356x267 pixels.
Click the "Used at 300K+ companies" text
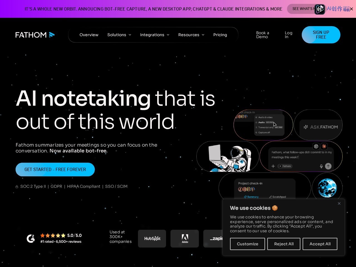(120, 237)
